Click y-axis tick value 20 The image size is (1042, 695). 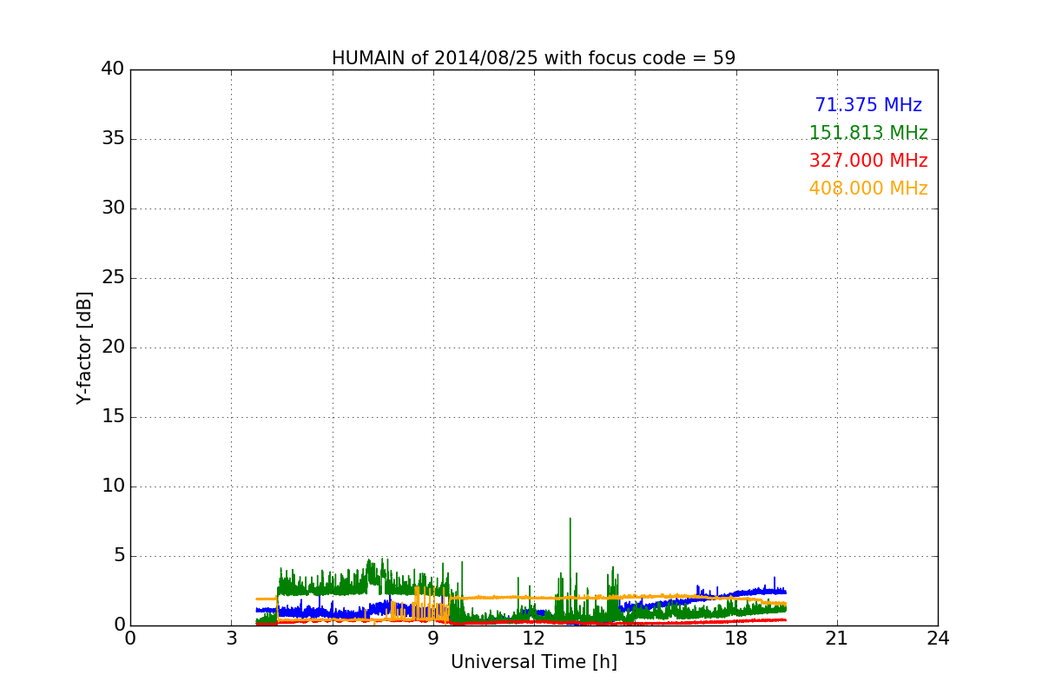[113, 347]
